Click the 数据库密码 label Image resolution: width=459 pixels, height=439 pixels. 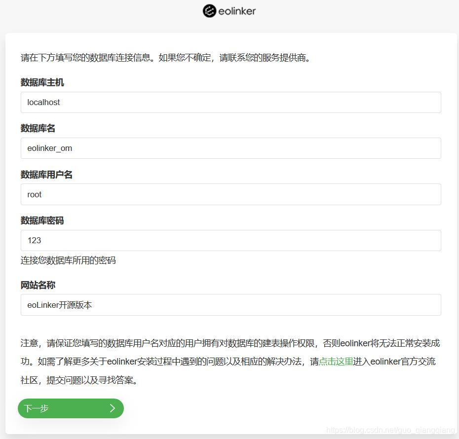pos(42,220)
